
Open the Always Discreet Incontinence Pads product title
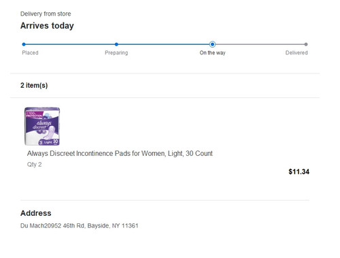point(120,154)
